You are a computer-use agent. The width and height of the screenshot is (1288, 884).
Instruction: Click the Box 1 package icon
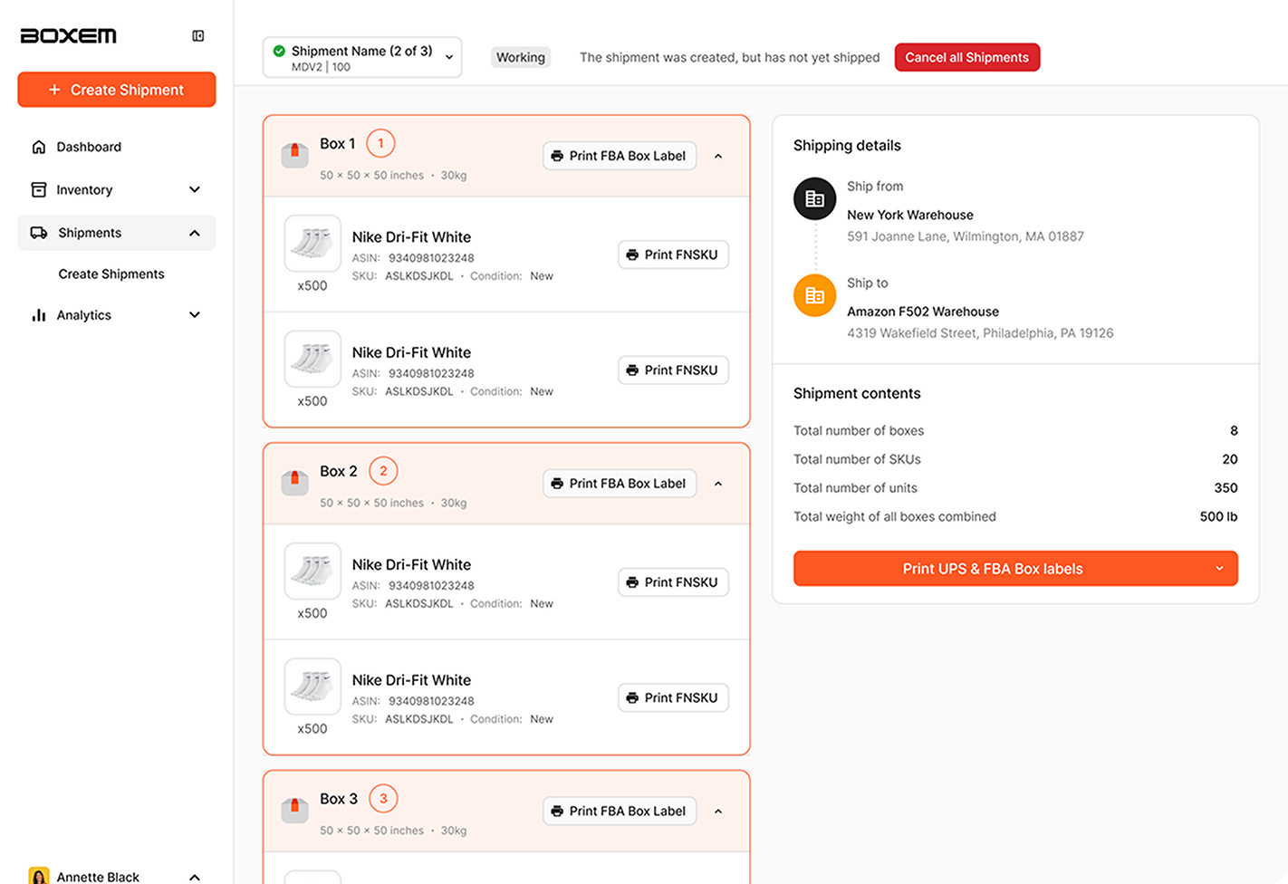point(294,155)
